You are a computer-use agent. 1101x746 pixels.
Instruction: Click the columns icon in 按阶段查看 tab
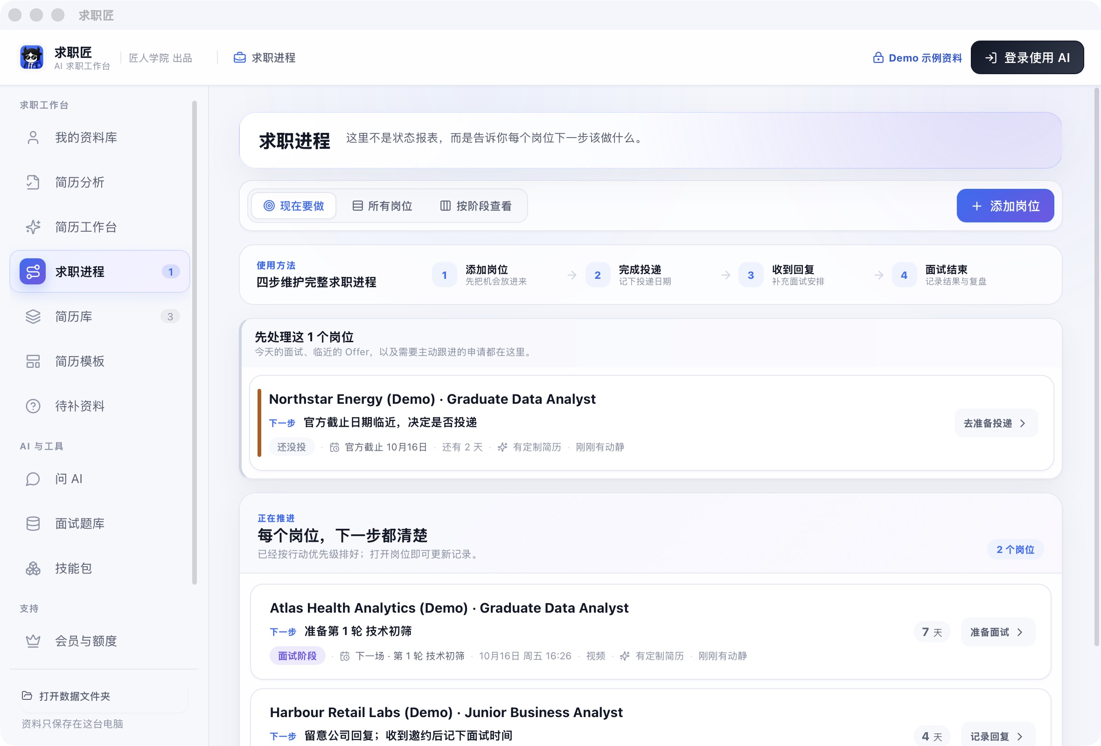pos(446,206)
